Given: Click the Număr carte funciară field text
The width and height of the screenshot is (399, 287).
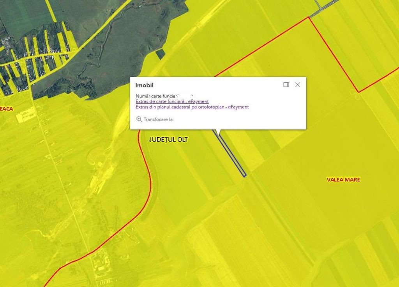Looking at the screenshot, I should (156, 96).
